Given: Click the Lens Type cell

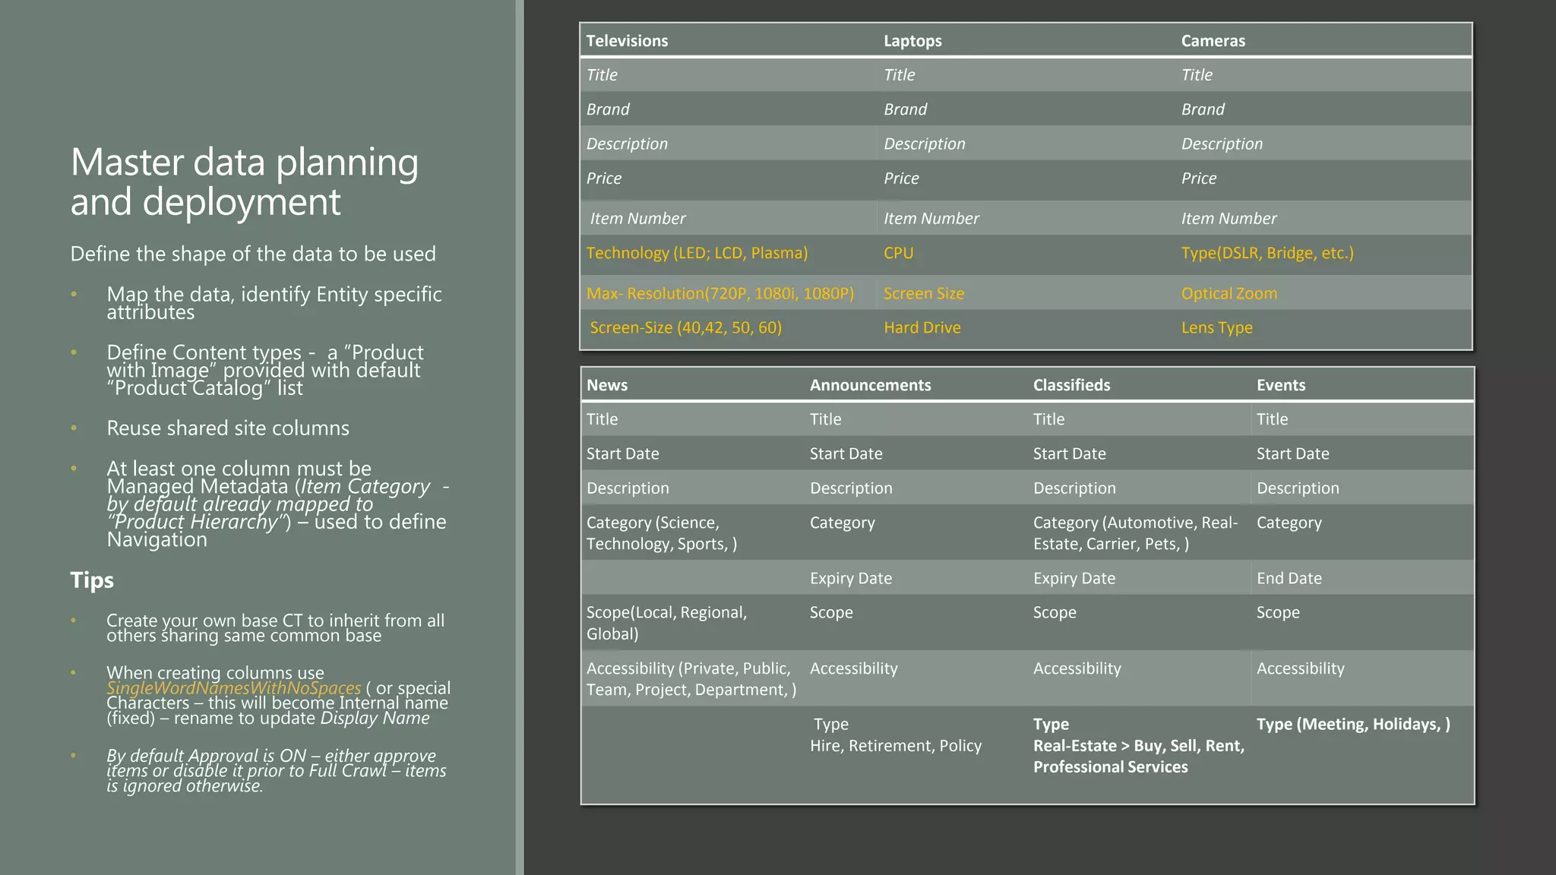Looking at the screenshot, I should point(1216,327).
